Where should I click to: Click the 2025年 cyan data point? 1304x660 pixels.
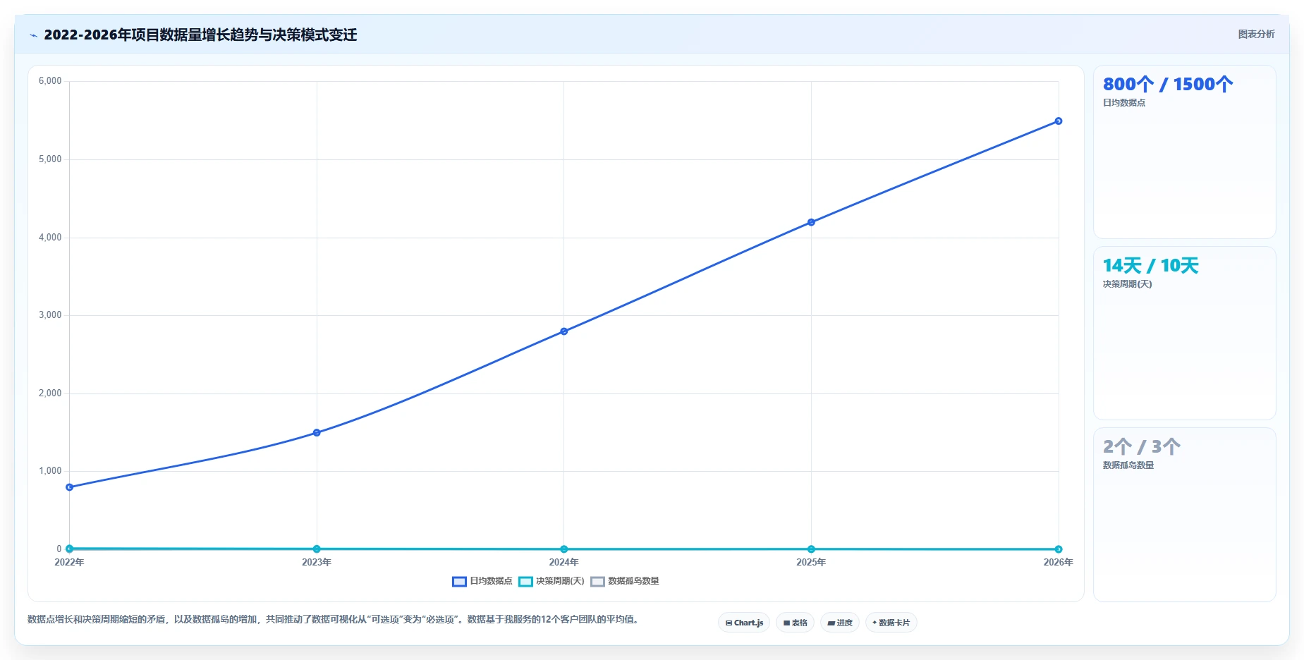[811, 549]
